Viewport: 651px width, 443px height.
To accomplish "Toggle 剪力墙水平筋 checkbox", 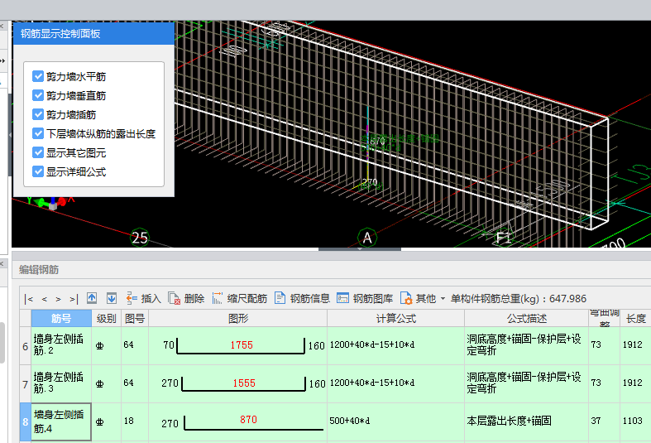I will [x=38, y=76].
